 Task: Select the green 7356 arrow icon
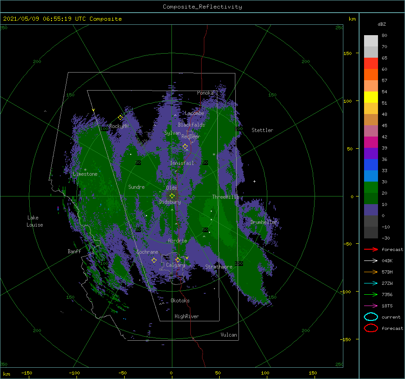pyautogui.click(x=371, y=294)
